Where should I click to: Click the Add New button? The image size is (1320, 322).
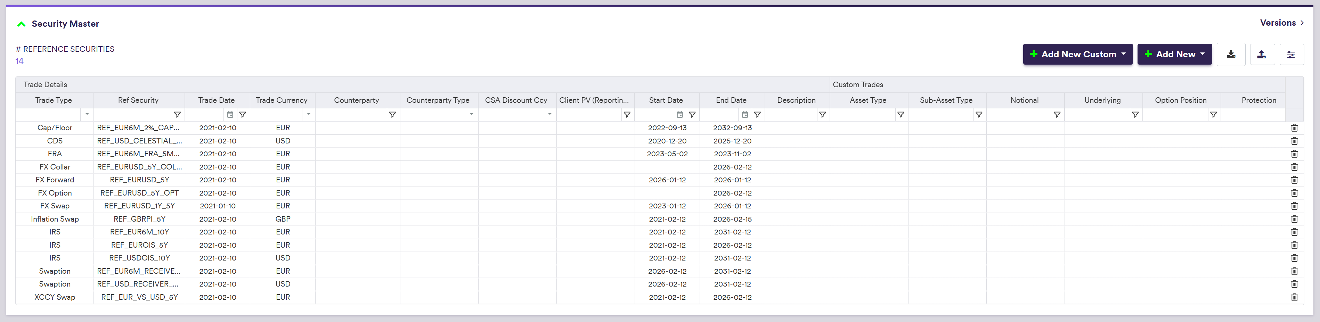pyautogui.click(x=1174, y=54)
